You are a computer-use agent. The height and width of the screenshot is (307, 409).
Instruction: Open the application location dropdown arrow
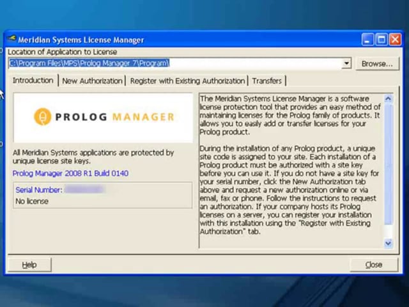[346, 63]
